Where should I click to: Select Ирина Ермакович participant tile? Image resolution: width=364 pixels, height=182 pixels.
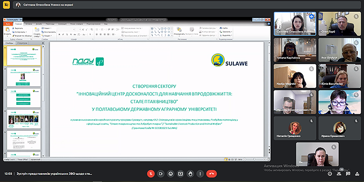click(x=340, y=128)
